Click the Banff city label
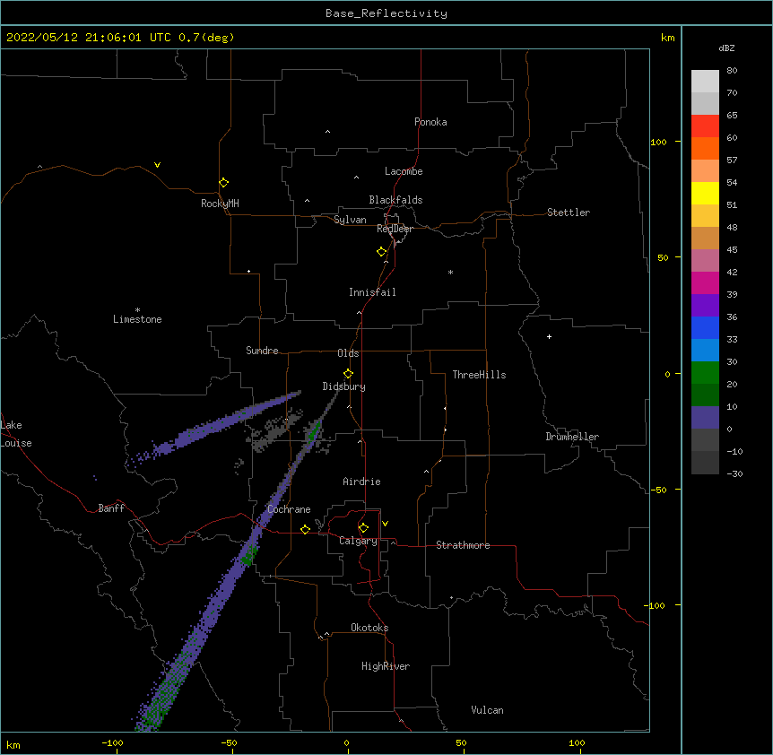This screenshot has width=773, height=755. [x=111, y=508]
